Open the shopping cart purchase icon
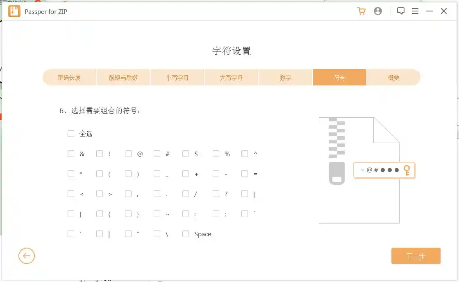The width and height of the screenshot is (459, 282). tap(361, 11)
